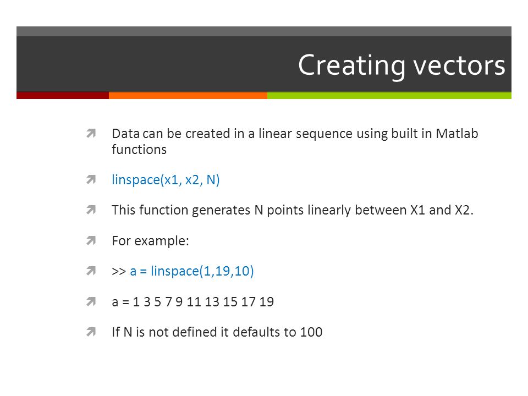Click the arrow bullet next to linspace(x1, x2, N)
528x396 pixels.
click(91, 179)
